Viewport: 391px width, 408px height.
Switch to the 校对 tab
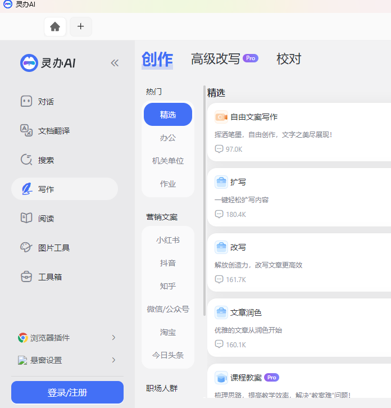click(289, 59)
